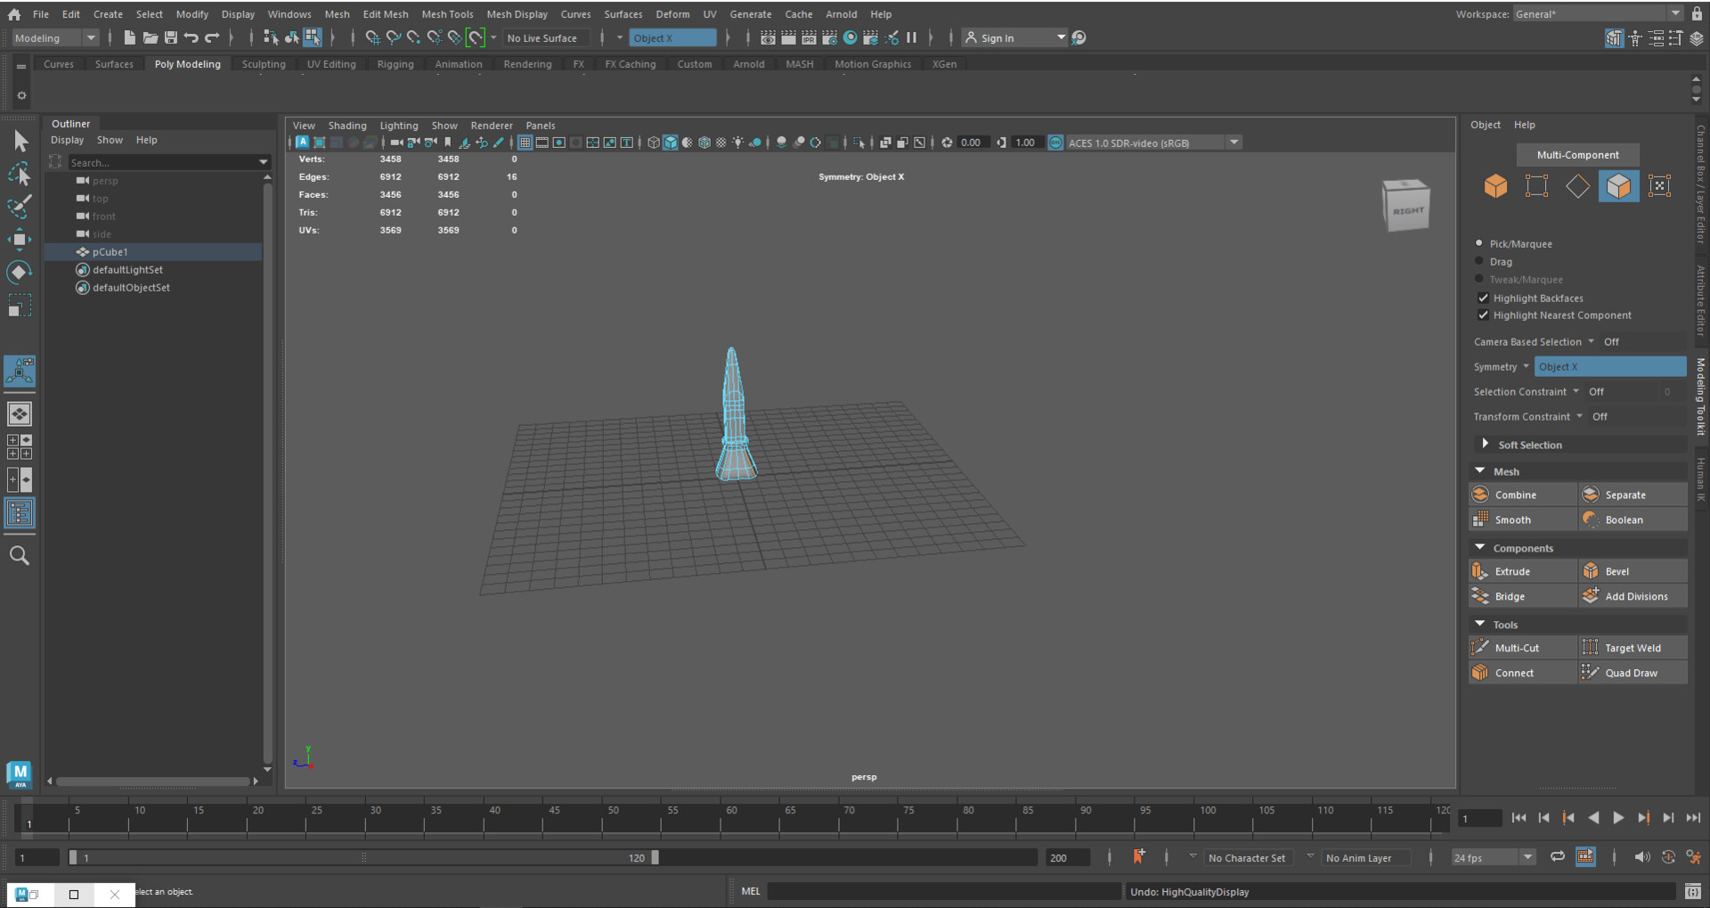Image resolution: width=1710 pixels, height=908 pixels.
Task: Uncheck Highlight Nearest Component
Action: 1483,315
